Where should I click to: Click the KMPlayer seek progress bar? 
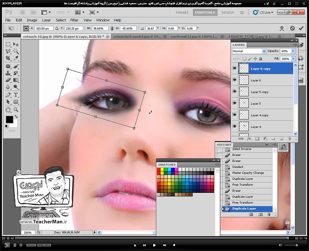coord(152,238)
